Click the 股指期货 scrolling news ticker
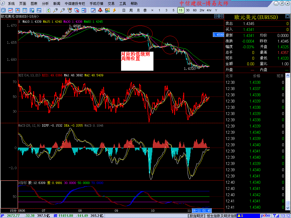The height and width of the screenshot is (218, 291). click(x=212, y=216)
